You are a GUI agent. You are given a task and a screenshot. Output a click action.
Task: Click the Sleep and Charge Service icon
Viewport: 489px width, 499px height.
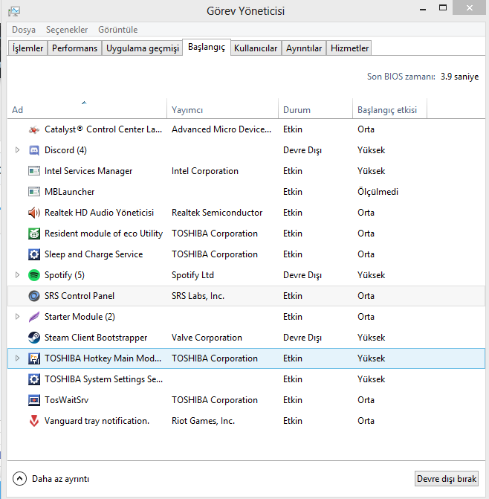tap(33, 254)
